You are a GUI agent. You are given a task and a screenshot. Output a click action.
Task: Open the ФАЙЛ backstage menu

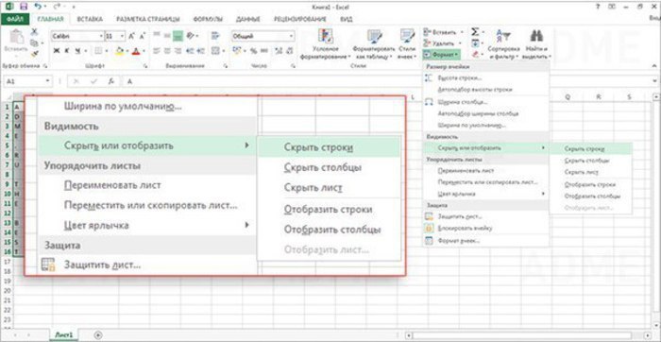tap(14, 19)
